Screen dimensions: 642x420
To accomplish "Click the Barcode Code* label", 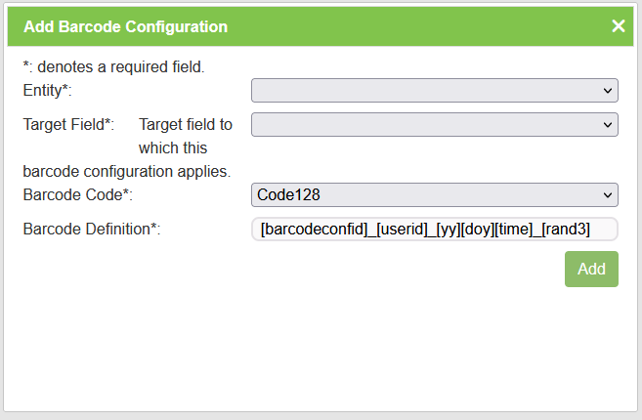I will pos(77,195).
